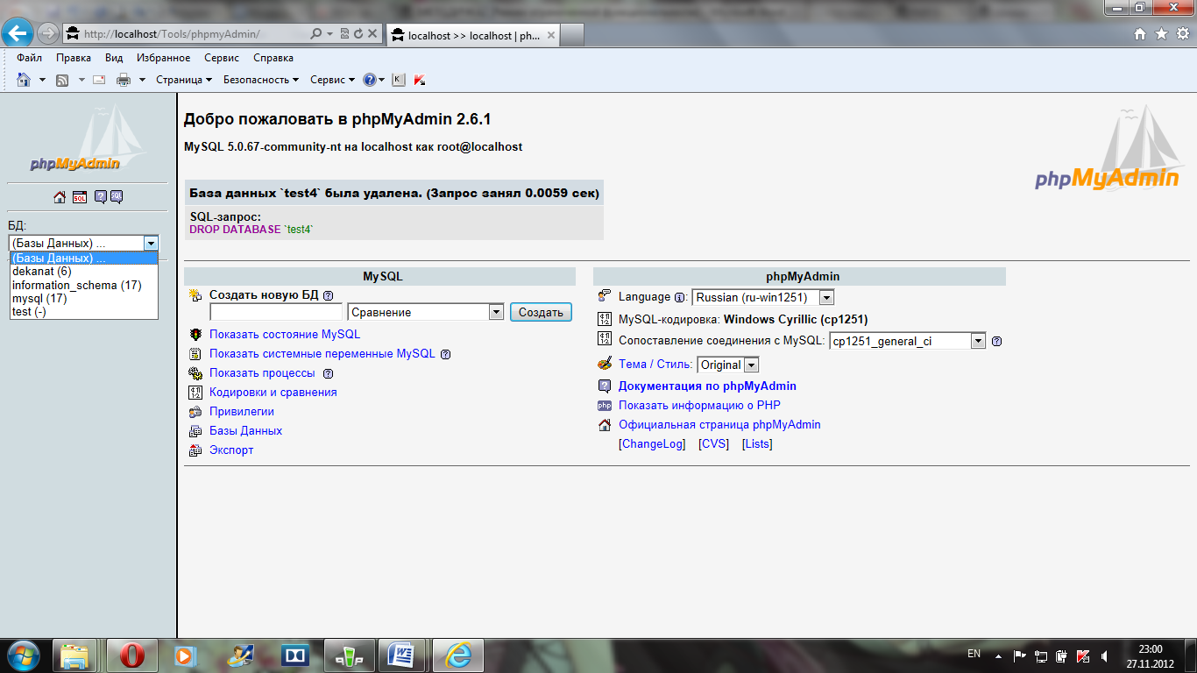This screenshot has height=673, width=1197.
Task: Select information_schema (17) from database list
Action: (x=84, y=285)
